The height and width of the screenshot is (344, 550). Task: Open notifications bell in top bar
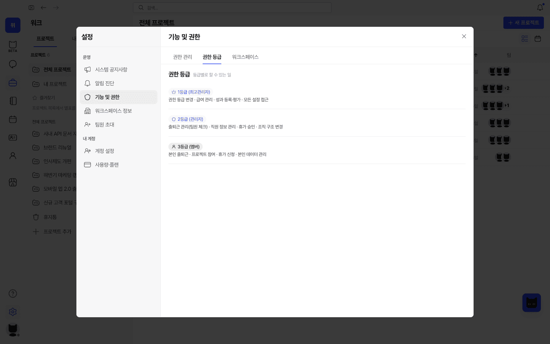pos(540,7)
